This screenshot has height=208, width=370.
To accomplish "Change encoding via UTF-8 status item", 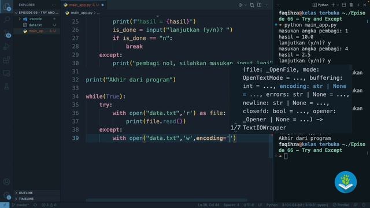I will [249, 205].
